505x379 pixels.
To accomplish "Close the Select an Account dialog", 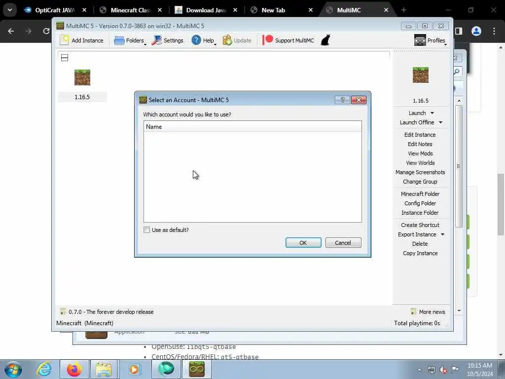I will (359, 100).
